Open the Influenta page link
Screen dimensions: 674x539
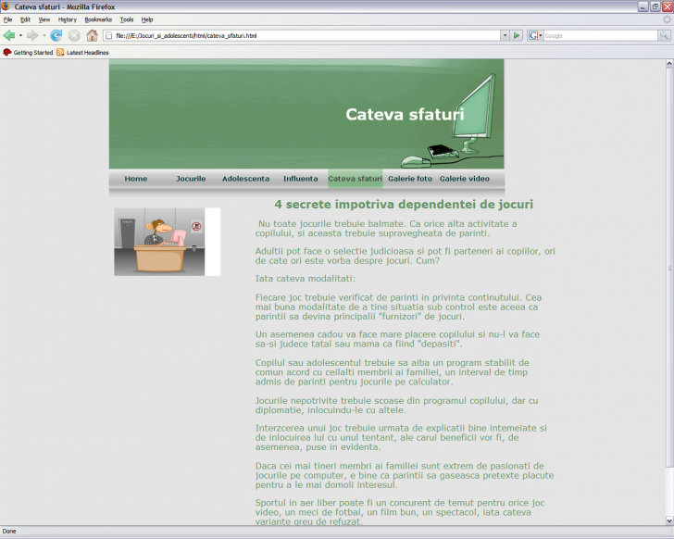tap(301, 179)
